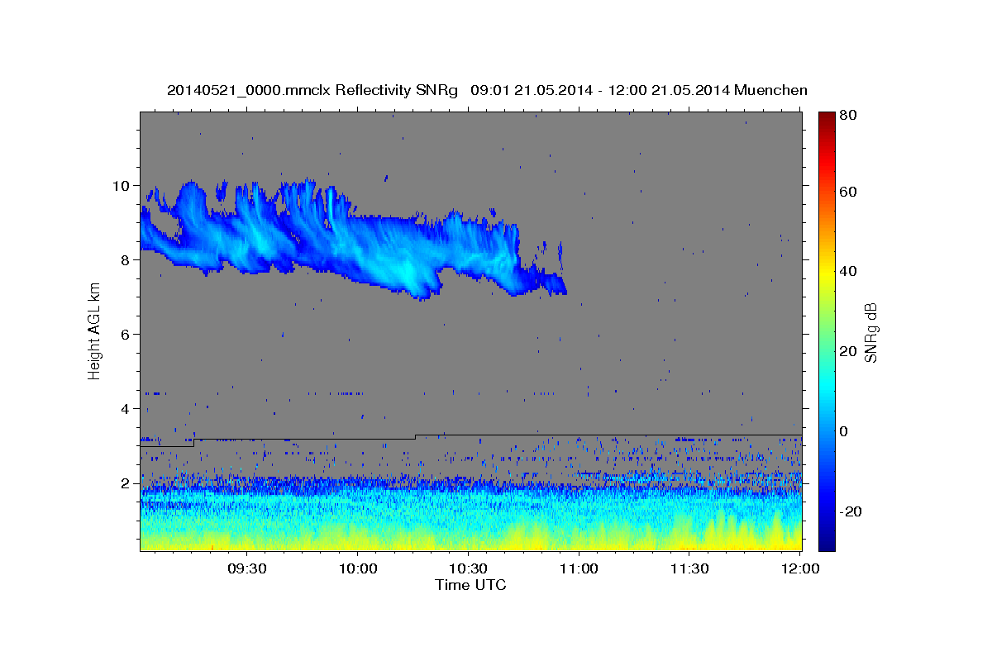992x661 pixels.
Task: Click the colorbar value 60
Action: coord(850,192)
